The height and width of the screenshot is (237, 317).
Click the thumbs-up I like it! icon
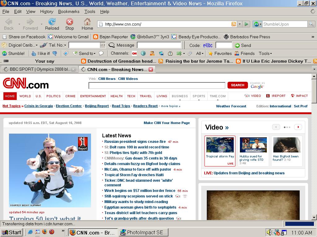(33, 53)
